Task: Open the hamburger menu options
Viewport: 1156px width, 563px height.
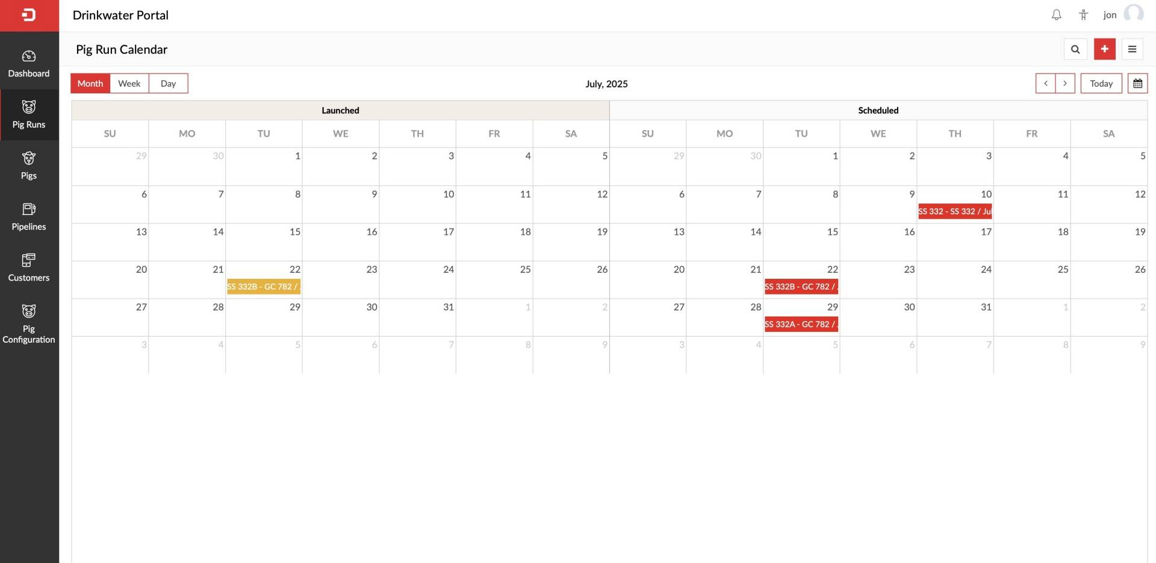Action: point(1132,49)
